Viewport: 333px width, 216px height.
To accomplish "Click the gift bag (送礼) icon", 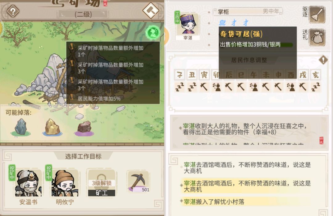I will (317, 37).
